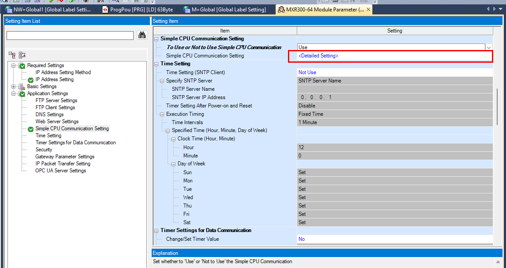Select Simple CPU Communication Setting in tree
506x268 pixels.
tap(72, 129)
